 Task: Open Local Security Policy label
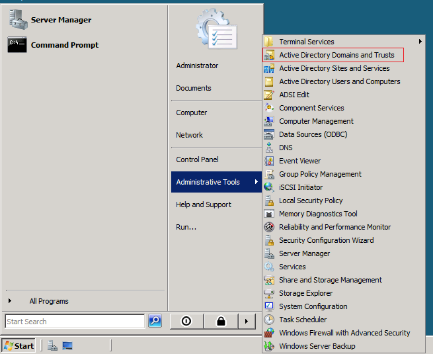click(311, 200)
